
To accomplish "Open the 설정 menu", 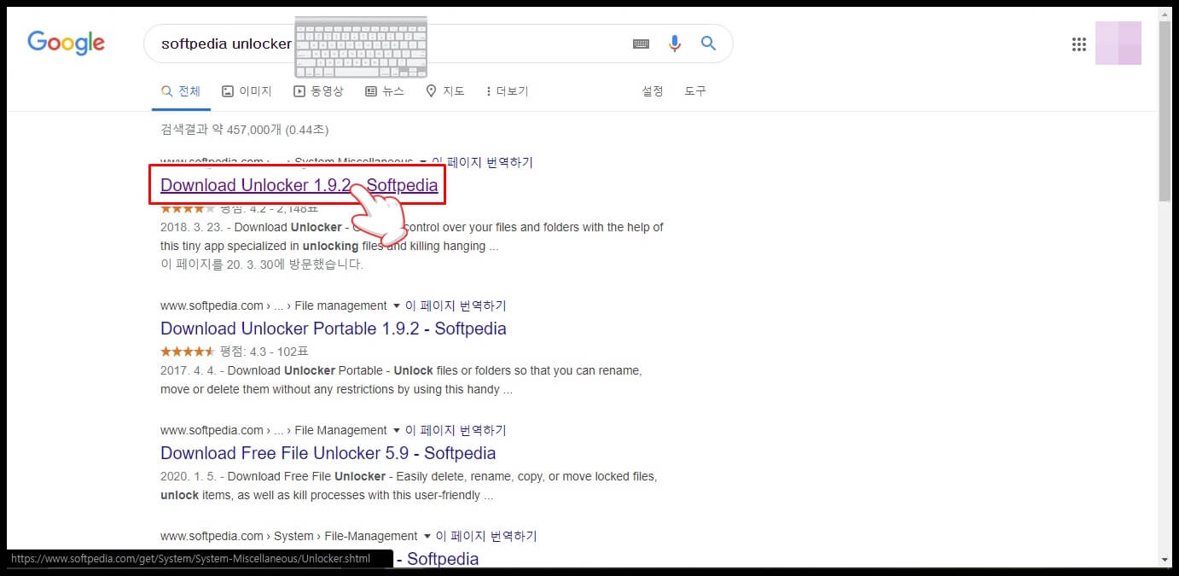I will 653,91.
